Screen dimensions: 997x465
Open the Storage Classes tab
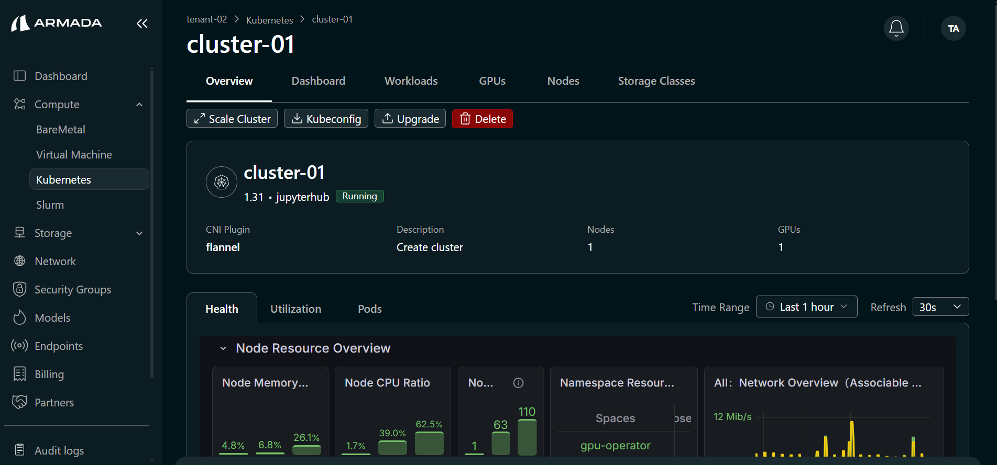pos(656,81)
